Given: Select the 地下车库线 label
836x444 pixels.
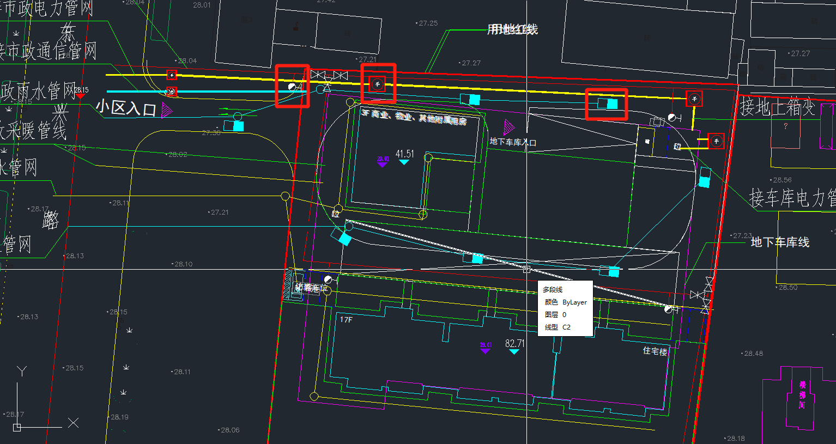Looking at the screenshot, I should (780, 242).
